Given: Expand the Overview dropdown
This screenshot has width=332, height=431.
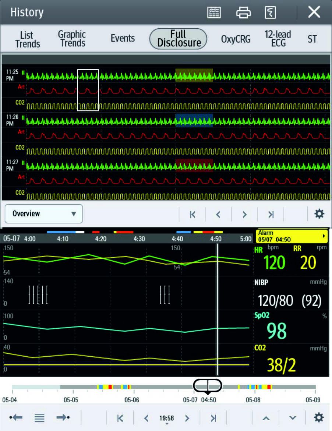Looking at the screenshot, I should point(44,214).
